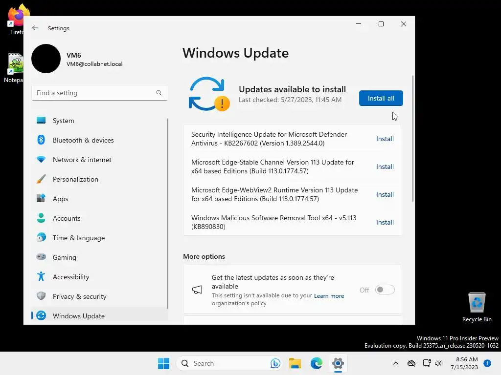Click the Accessibility figure icon

click(x=41, y=276)
